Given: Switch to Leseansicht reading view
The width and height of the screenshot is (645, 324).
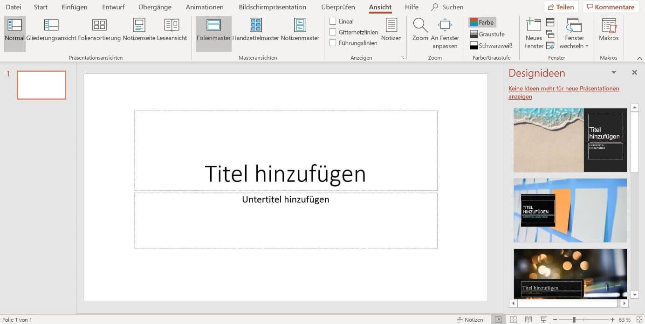Looking at the screenshot, I should (172, 30).
